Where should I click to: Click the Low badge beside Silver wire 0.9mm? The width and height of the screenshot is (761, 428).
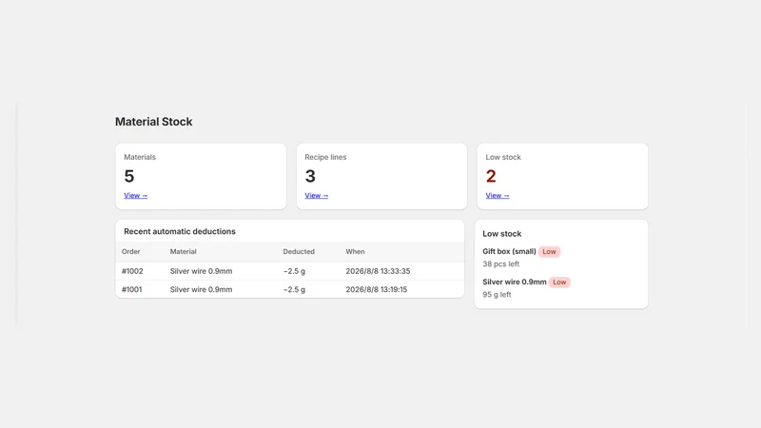559,282
